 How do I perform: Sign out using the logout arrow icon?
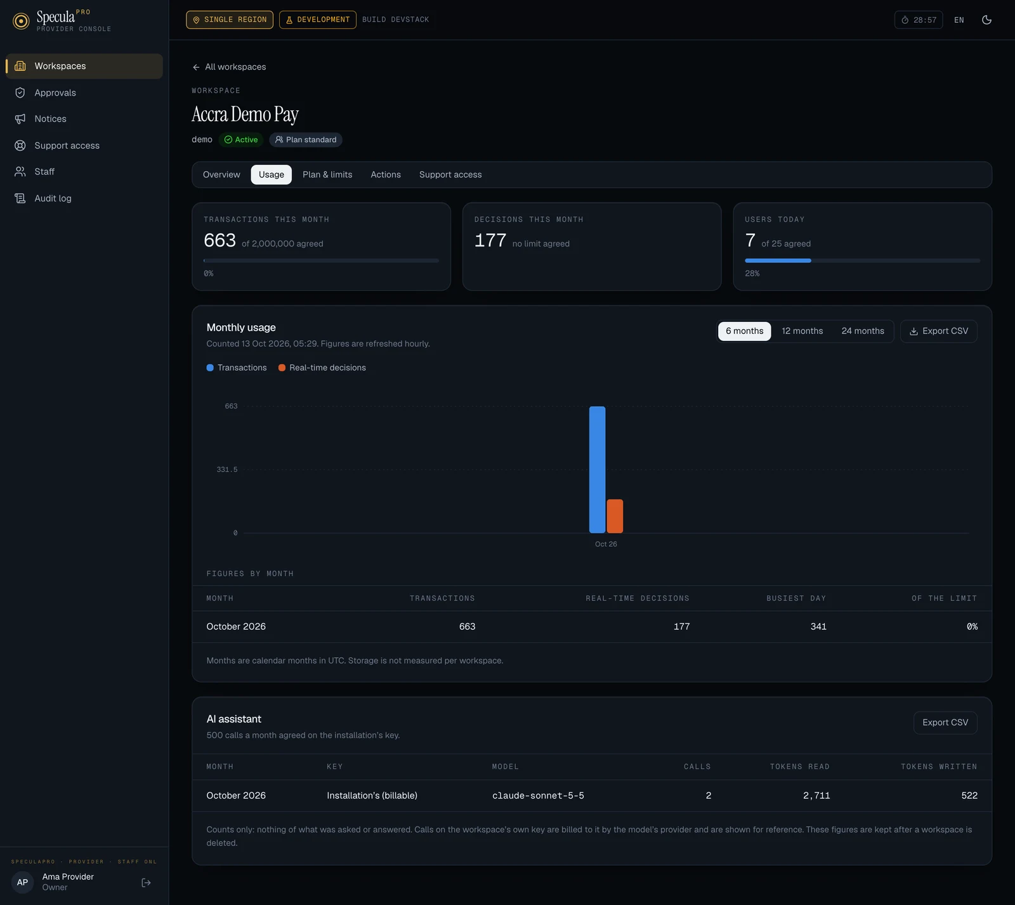(146, 882)
